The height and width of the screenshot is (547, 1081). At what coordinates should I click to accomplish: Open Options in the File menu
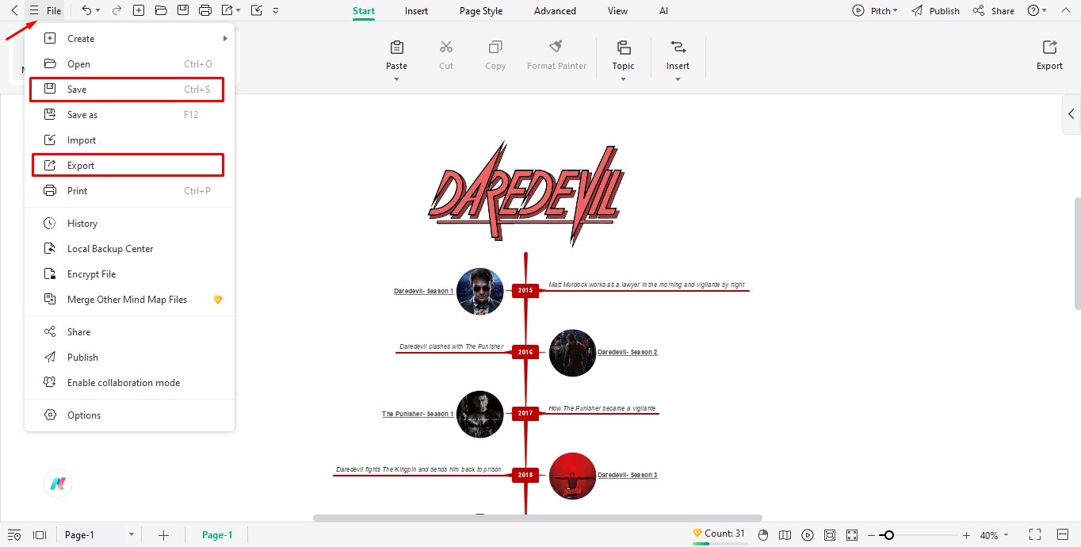(129, 415)
